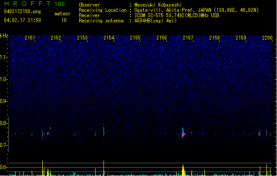
Task: Click the Ogata-vill. Akita-Pref. JAPAN location text
Action: [x=196, y=10]
